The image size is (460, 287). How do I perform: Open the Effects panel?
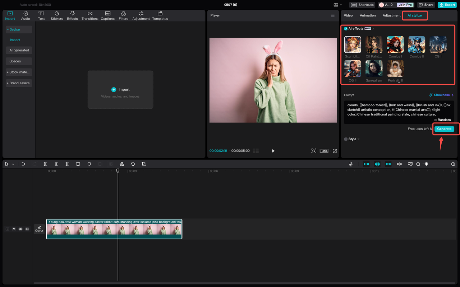click(x=72, y=15)
